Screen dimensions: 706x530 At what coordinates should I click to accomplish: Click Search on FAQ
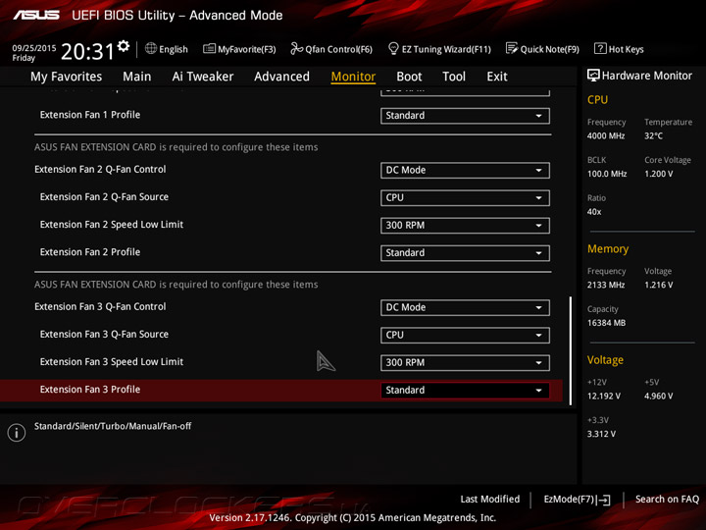point(667,499)
